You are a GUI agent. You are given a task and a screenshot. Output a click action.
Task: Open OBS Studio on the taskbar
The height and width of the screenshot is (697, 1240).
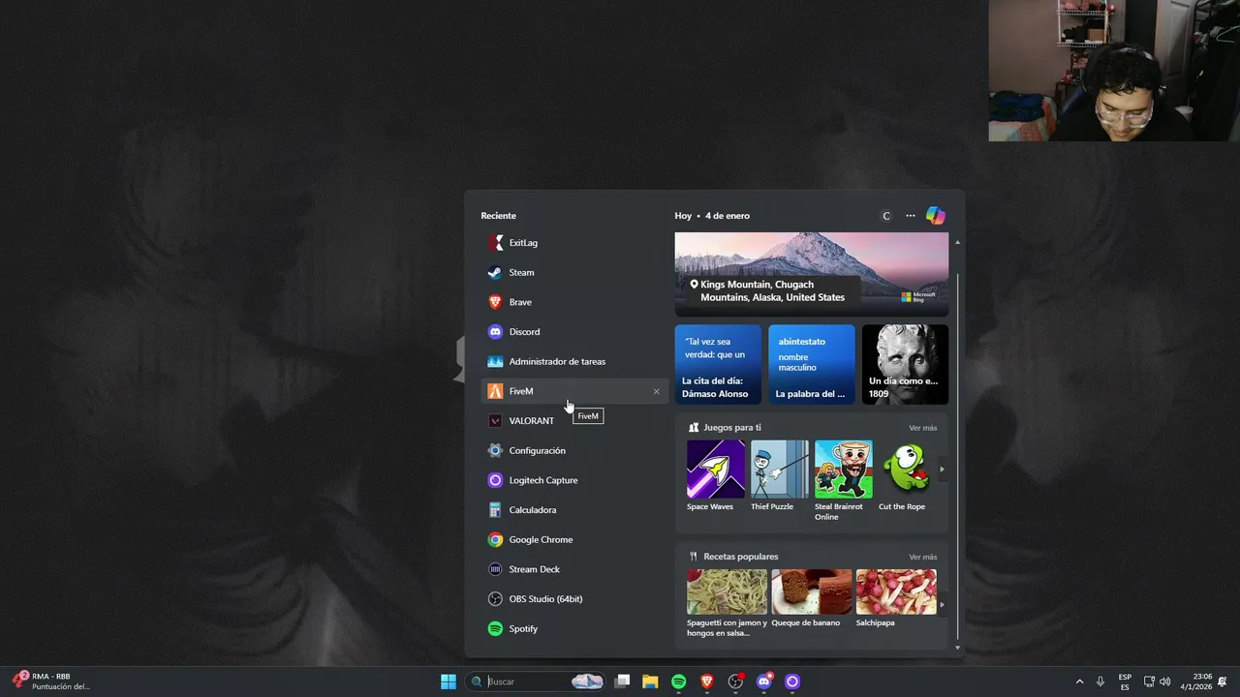(735, 682)
